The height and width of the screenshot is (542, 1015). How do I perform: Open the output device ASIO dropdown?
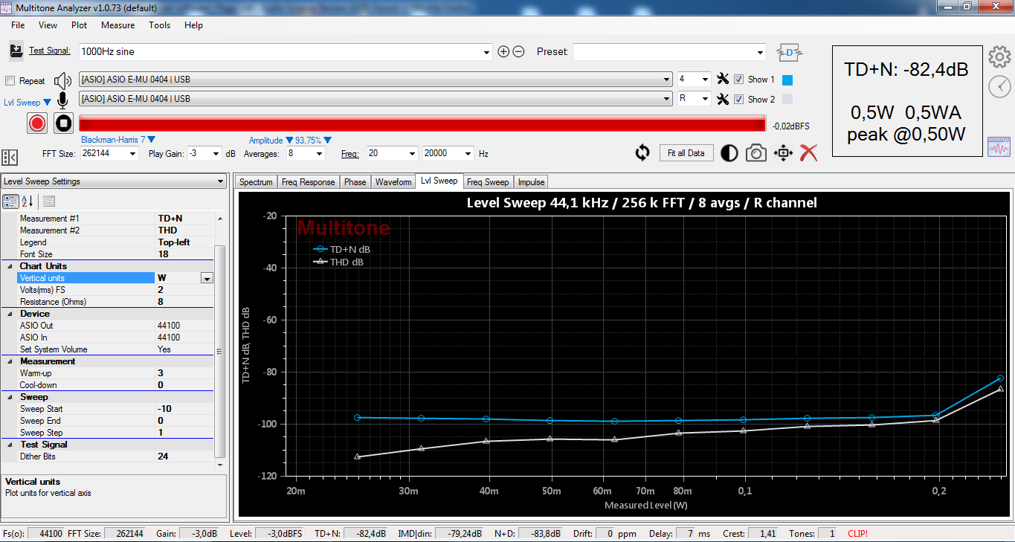click(667, 79)
